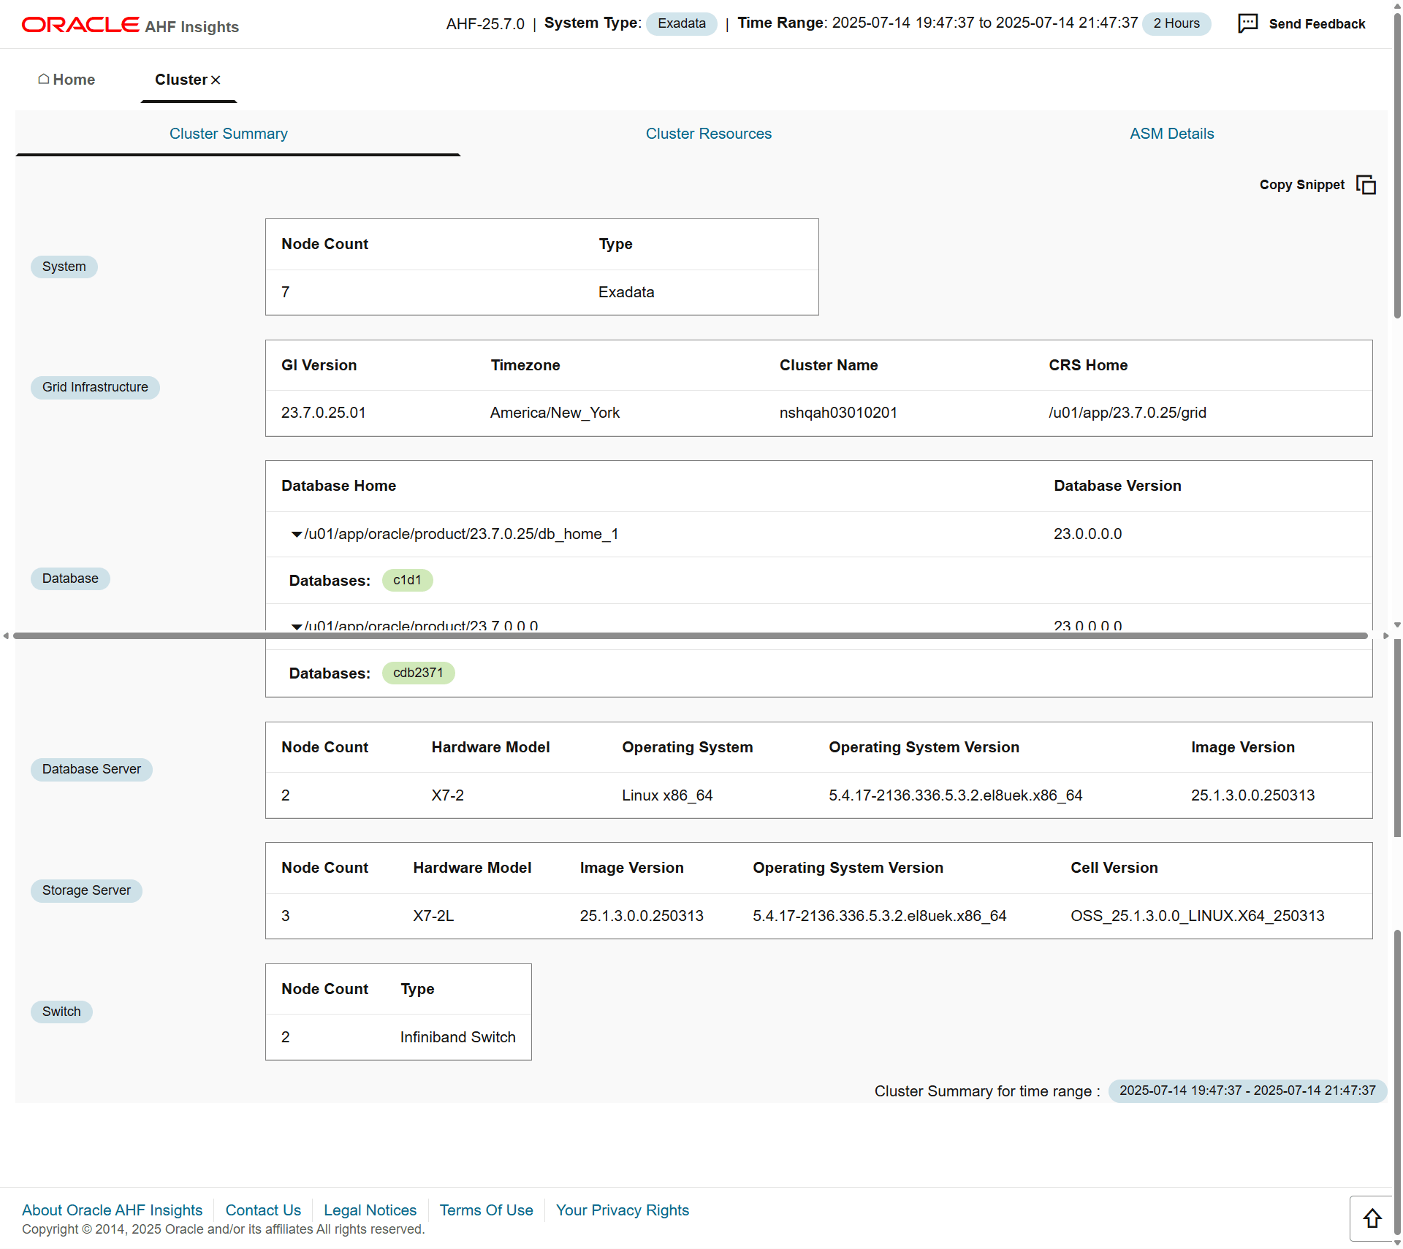Click the AHF Insights title text

[192, 27]
